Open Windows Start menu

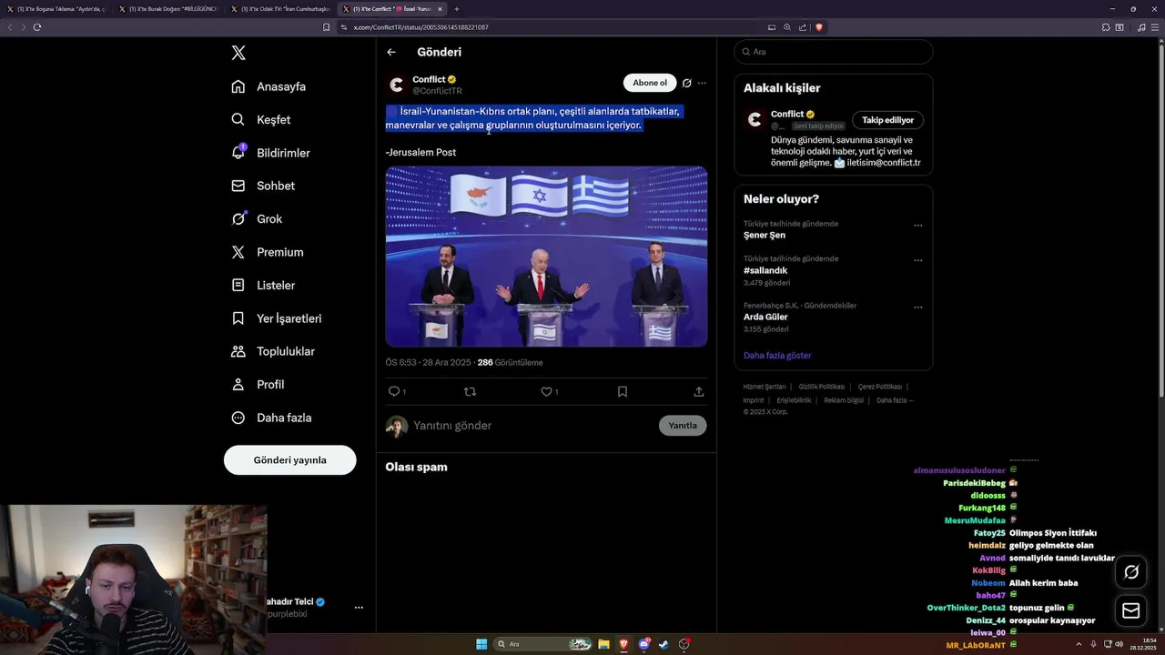481,644
